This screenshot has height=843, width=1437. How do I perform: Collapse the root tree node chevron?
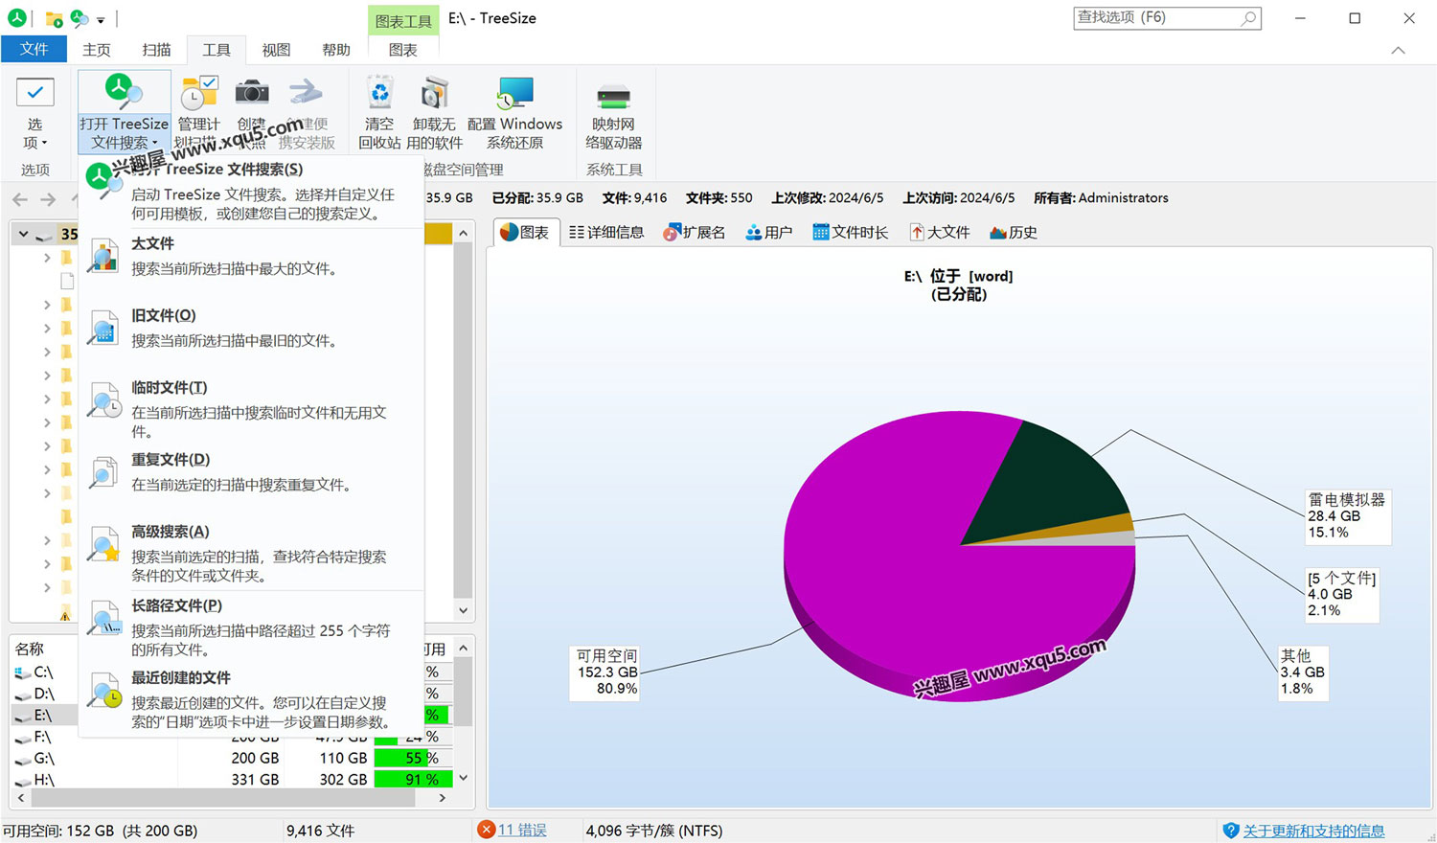(24, 234)
